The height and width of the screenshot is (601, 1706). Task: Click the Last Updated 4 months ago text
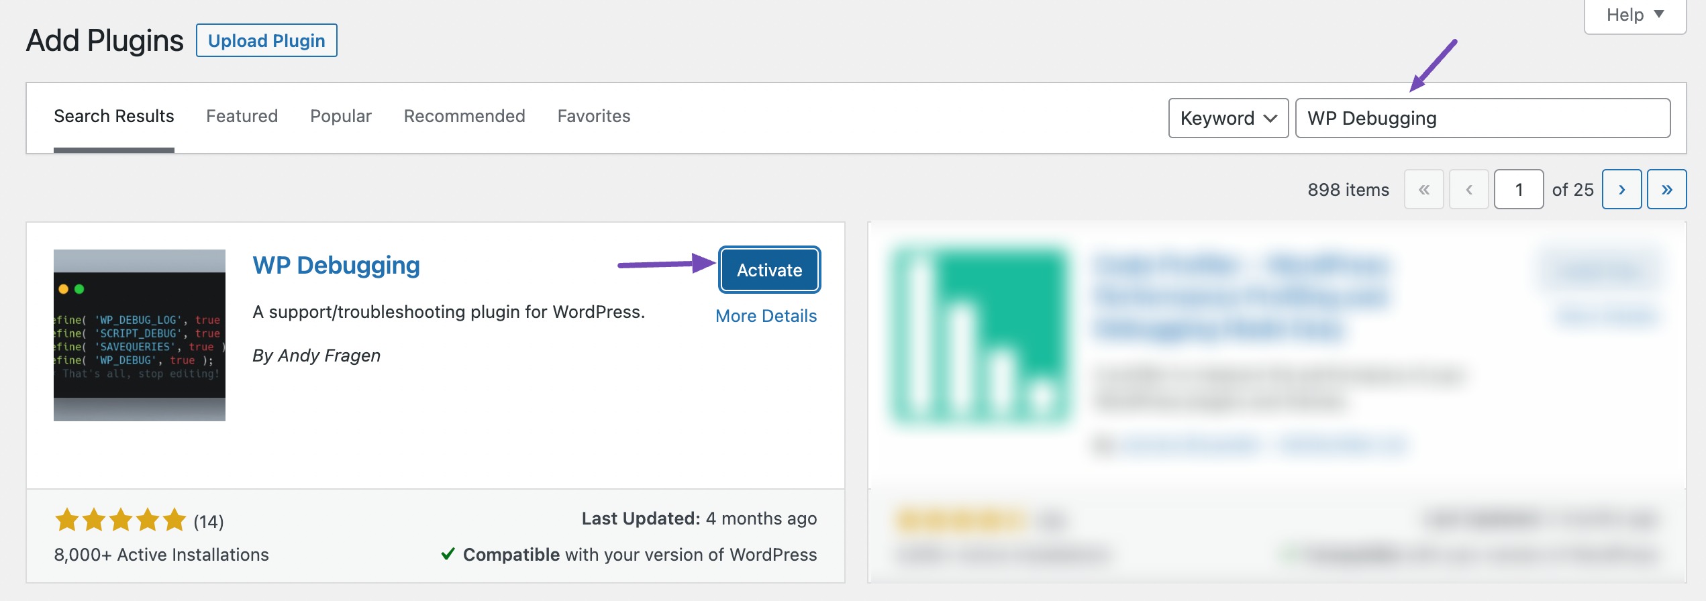[699, 518]
